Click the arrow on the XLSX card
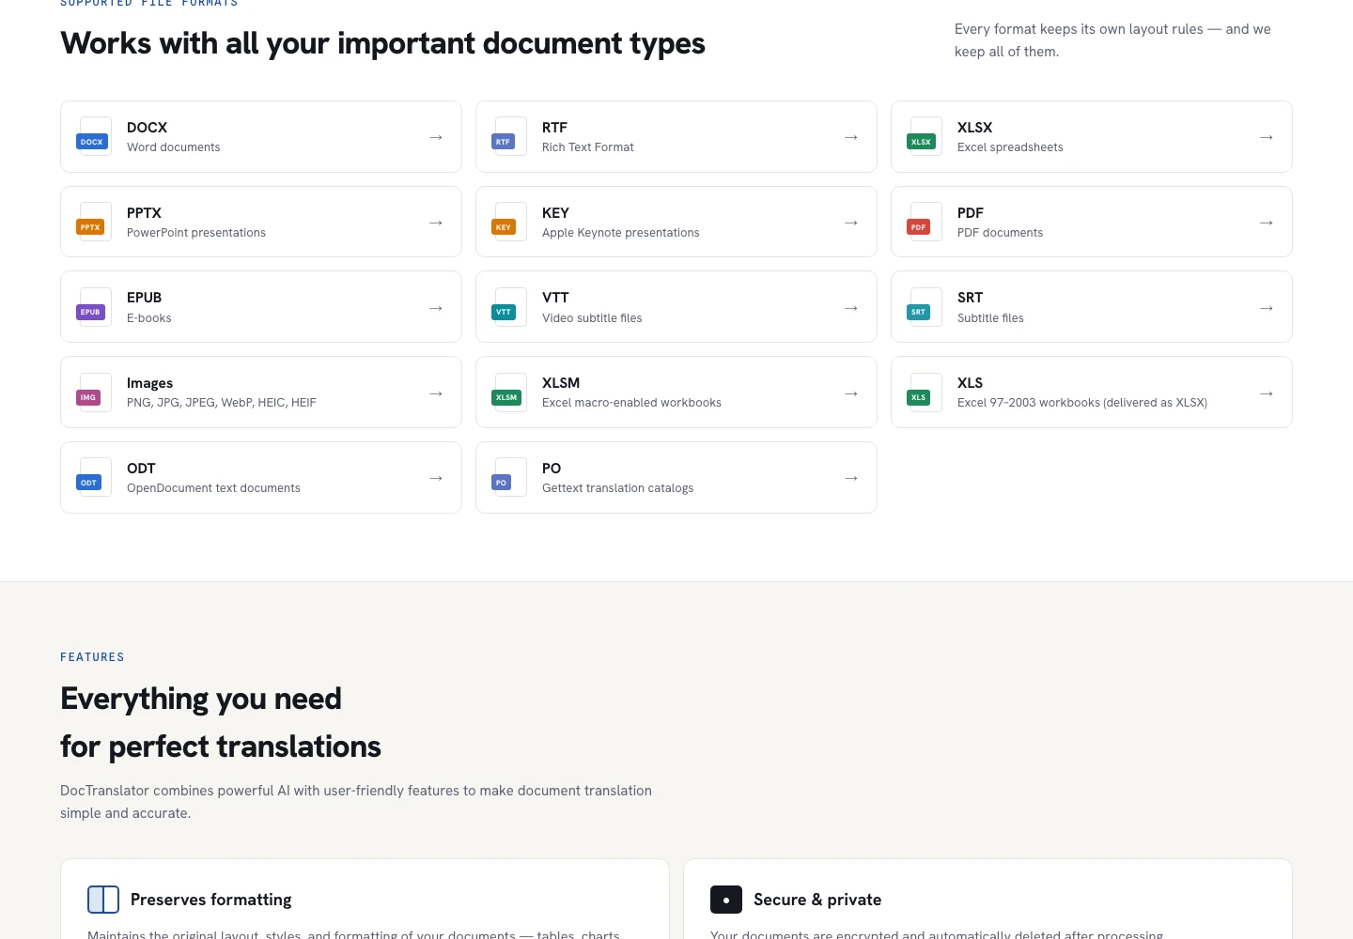Image resolution: width=1353 pixels, height=939 pixels. (x=1267, y=137)
